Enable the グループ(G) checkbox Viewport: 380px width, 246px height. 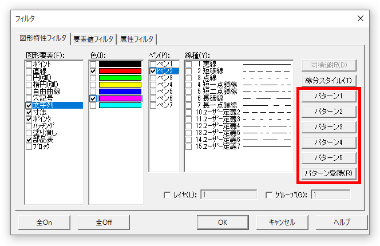269,195
